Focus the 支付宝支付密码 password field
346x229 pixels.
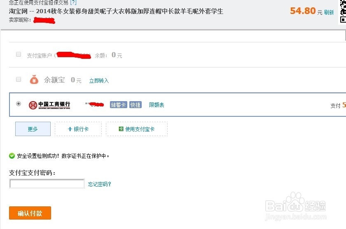click(47, 184)
